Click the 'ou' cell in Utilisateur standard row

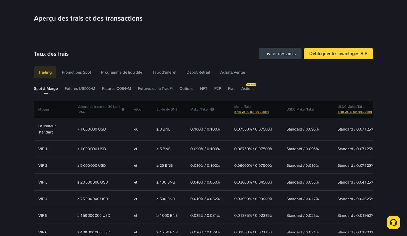coord(136,129)
